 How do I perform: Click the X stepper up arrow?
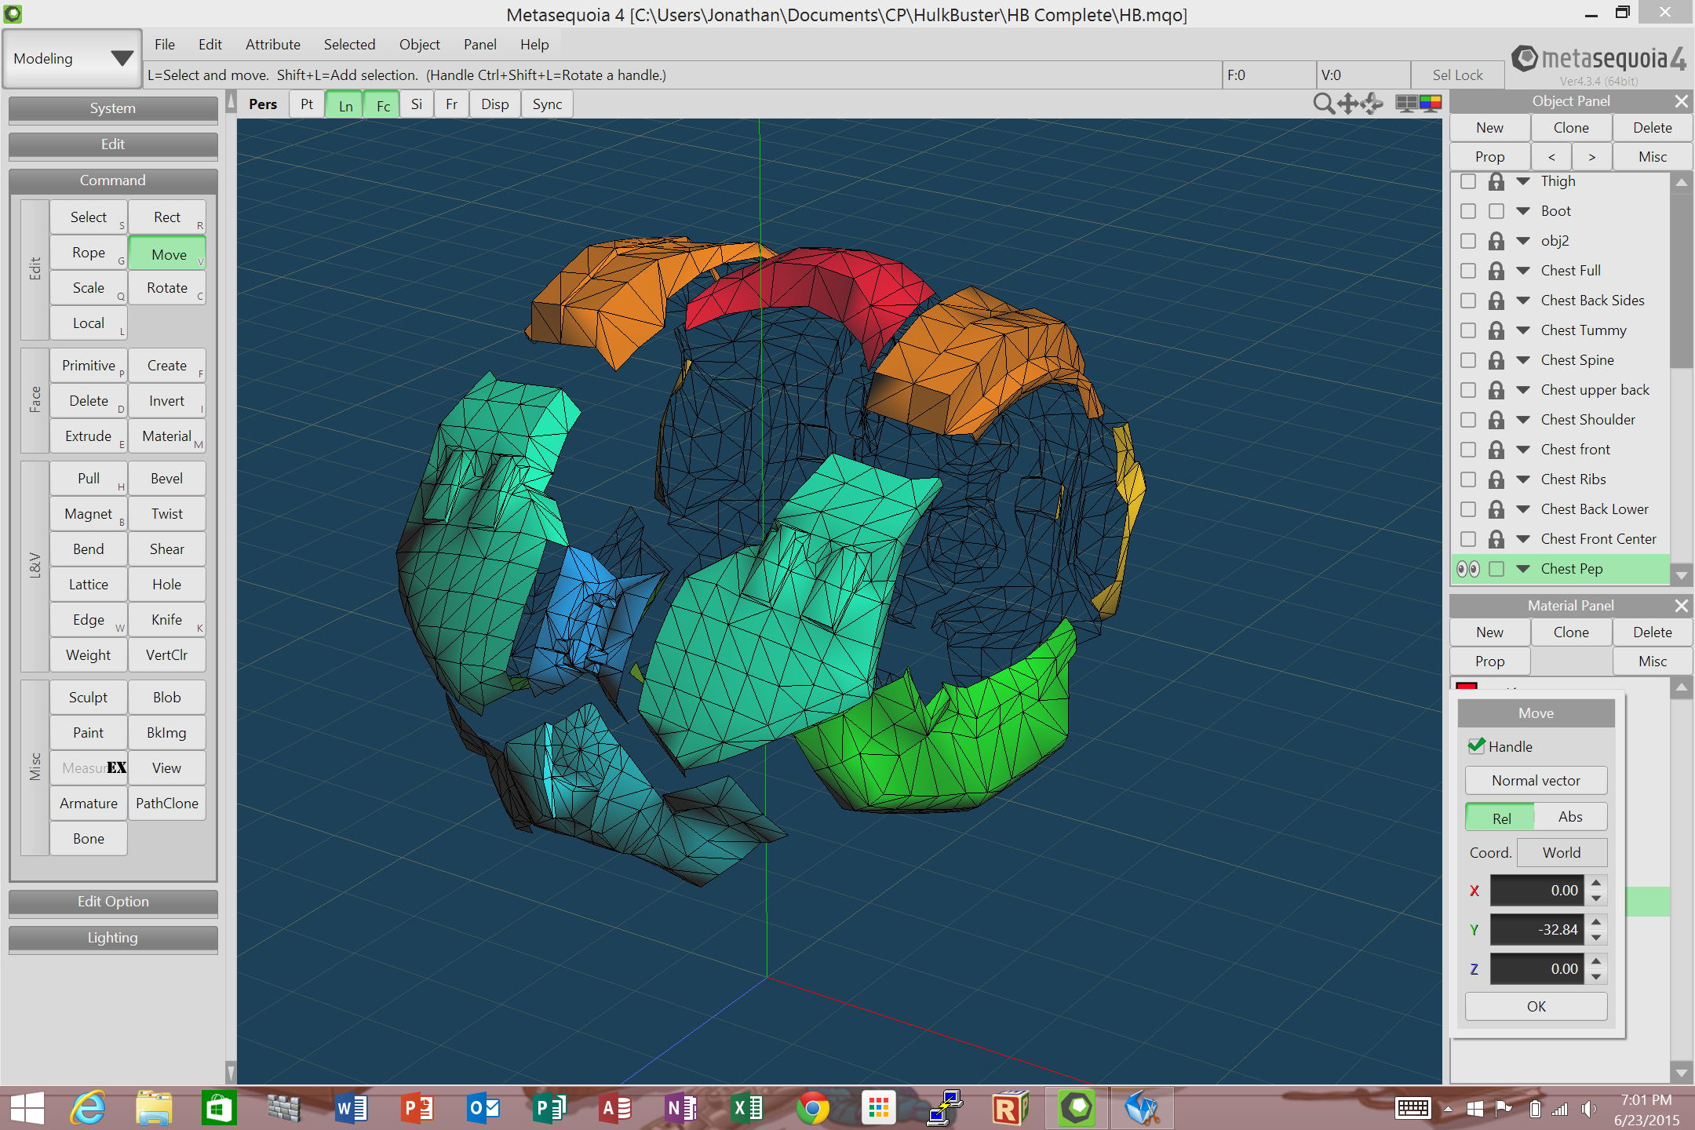[1596, 883]
